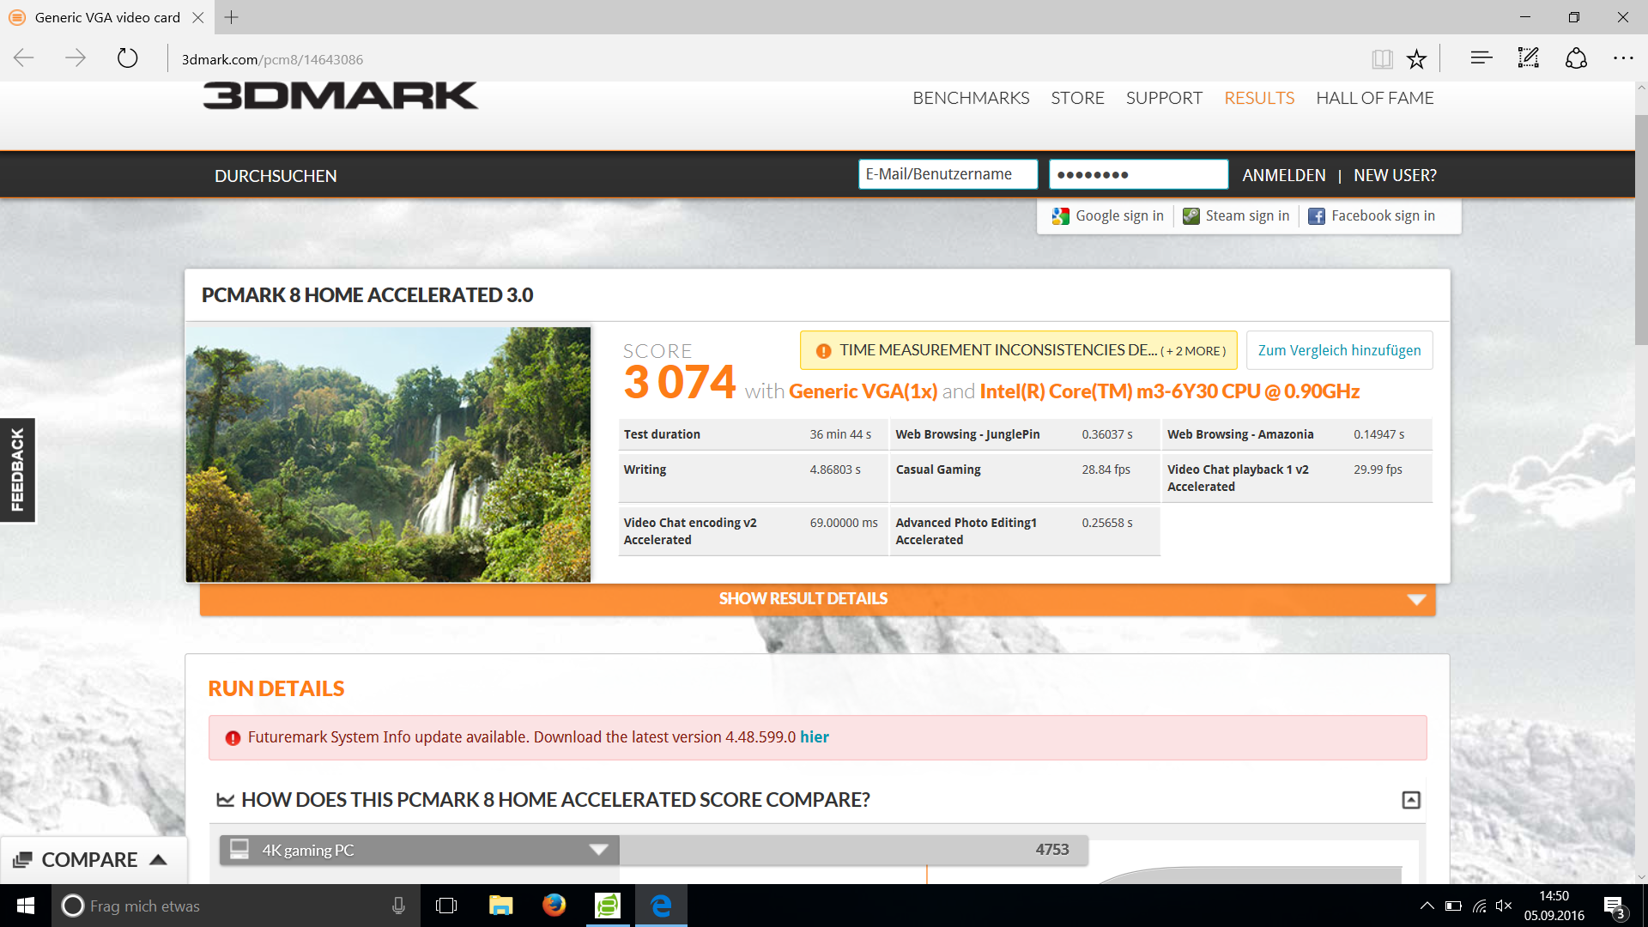Open reading view book icon

click(x=1382, y=58)
